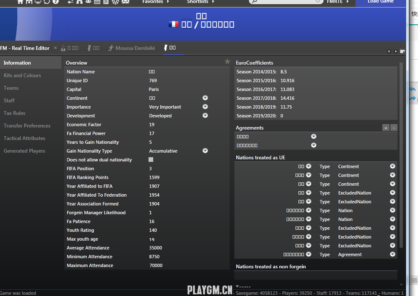
Task: Open the Continent dropdown
Action: click(x=205, y=98)
